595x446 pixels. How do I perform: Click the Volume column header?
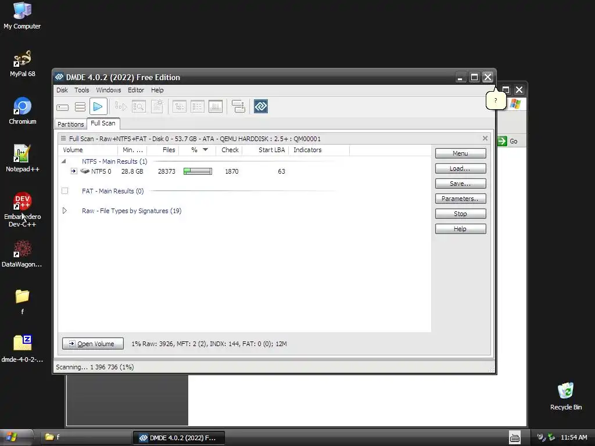point(88,150)
